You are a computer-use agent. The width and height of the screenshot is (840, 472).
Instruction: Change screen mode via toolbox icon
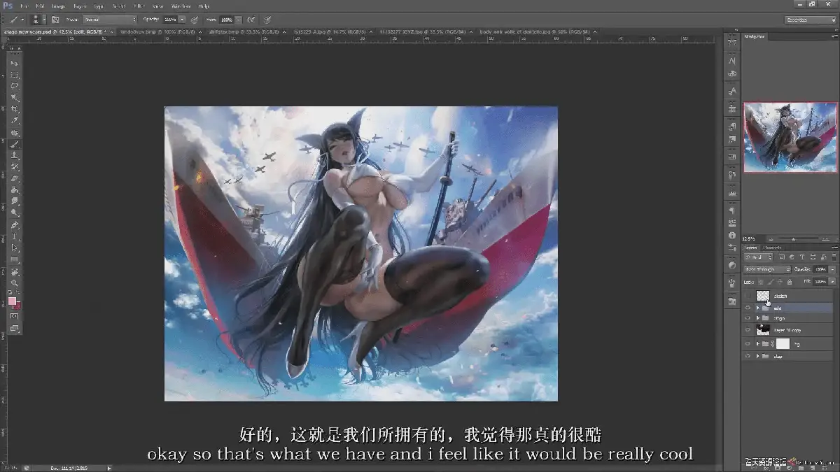[15, 327]
